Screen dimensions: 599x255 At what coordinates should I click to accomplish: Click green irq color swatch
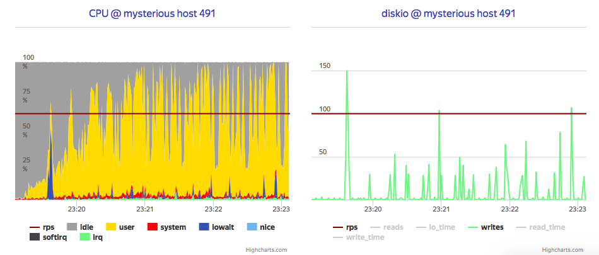[x=84, y=237]
